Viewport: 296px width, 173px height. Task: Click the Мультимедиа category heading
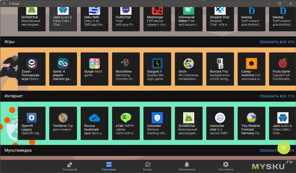click(18, 150)
